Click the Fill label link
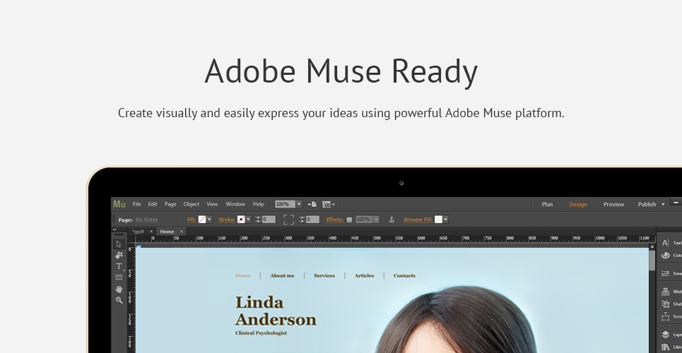Viewport: 682px width, 353px height. (x=192, y=220)
